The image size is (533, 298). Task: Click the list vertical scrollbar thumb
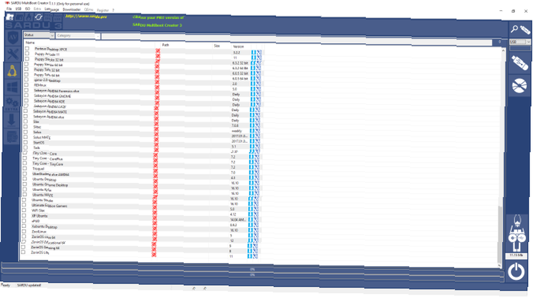click(x=500, y=233)
